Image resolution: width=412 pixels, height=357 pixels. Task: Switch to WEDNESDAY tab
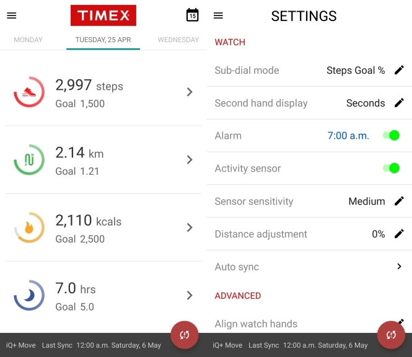tap(178, 40)
